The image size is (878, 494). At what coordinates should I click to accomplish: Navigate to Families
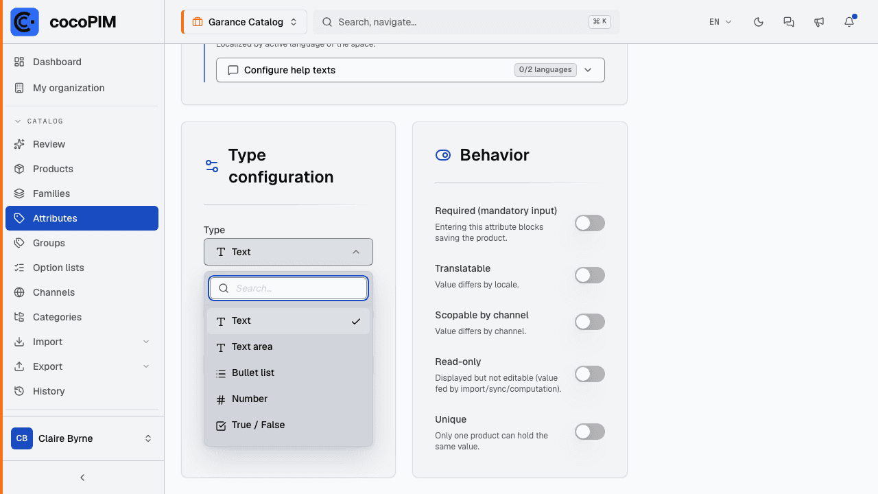[x=82, y=193]
